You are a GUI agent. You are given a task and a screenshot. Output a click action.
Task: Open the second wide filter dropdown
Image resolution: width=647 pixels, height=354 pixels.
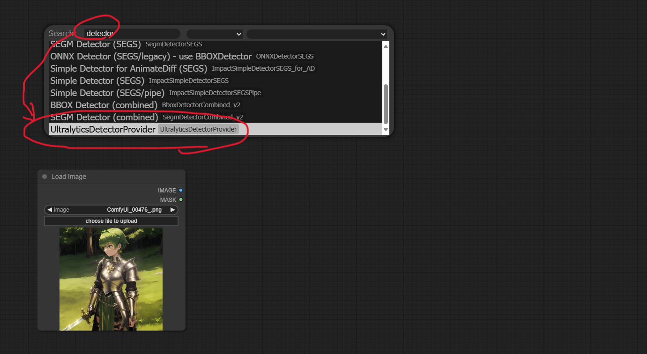click(x=317, y=34)
